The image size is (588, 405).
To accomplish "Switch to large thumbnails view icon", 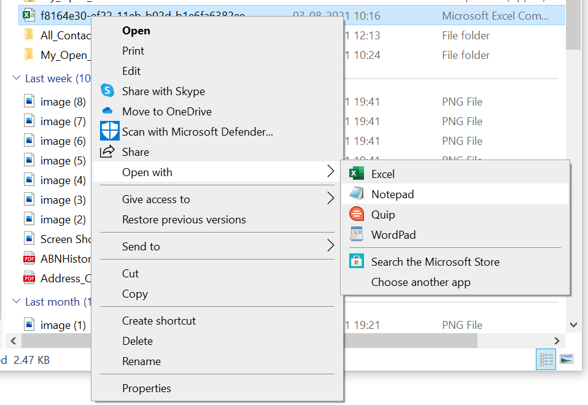I will (x=566, y=359).
